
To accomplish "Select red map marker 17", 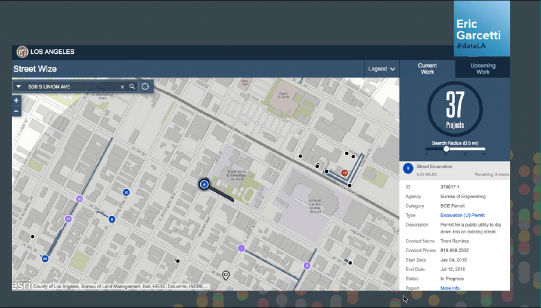I will [x=344, y=173].
